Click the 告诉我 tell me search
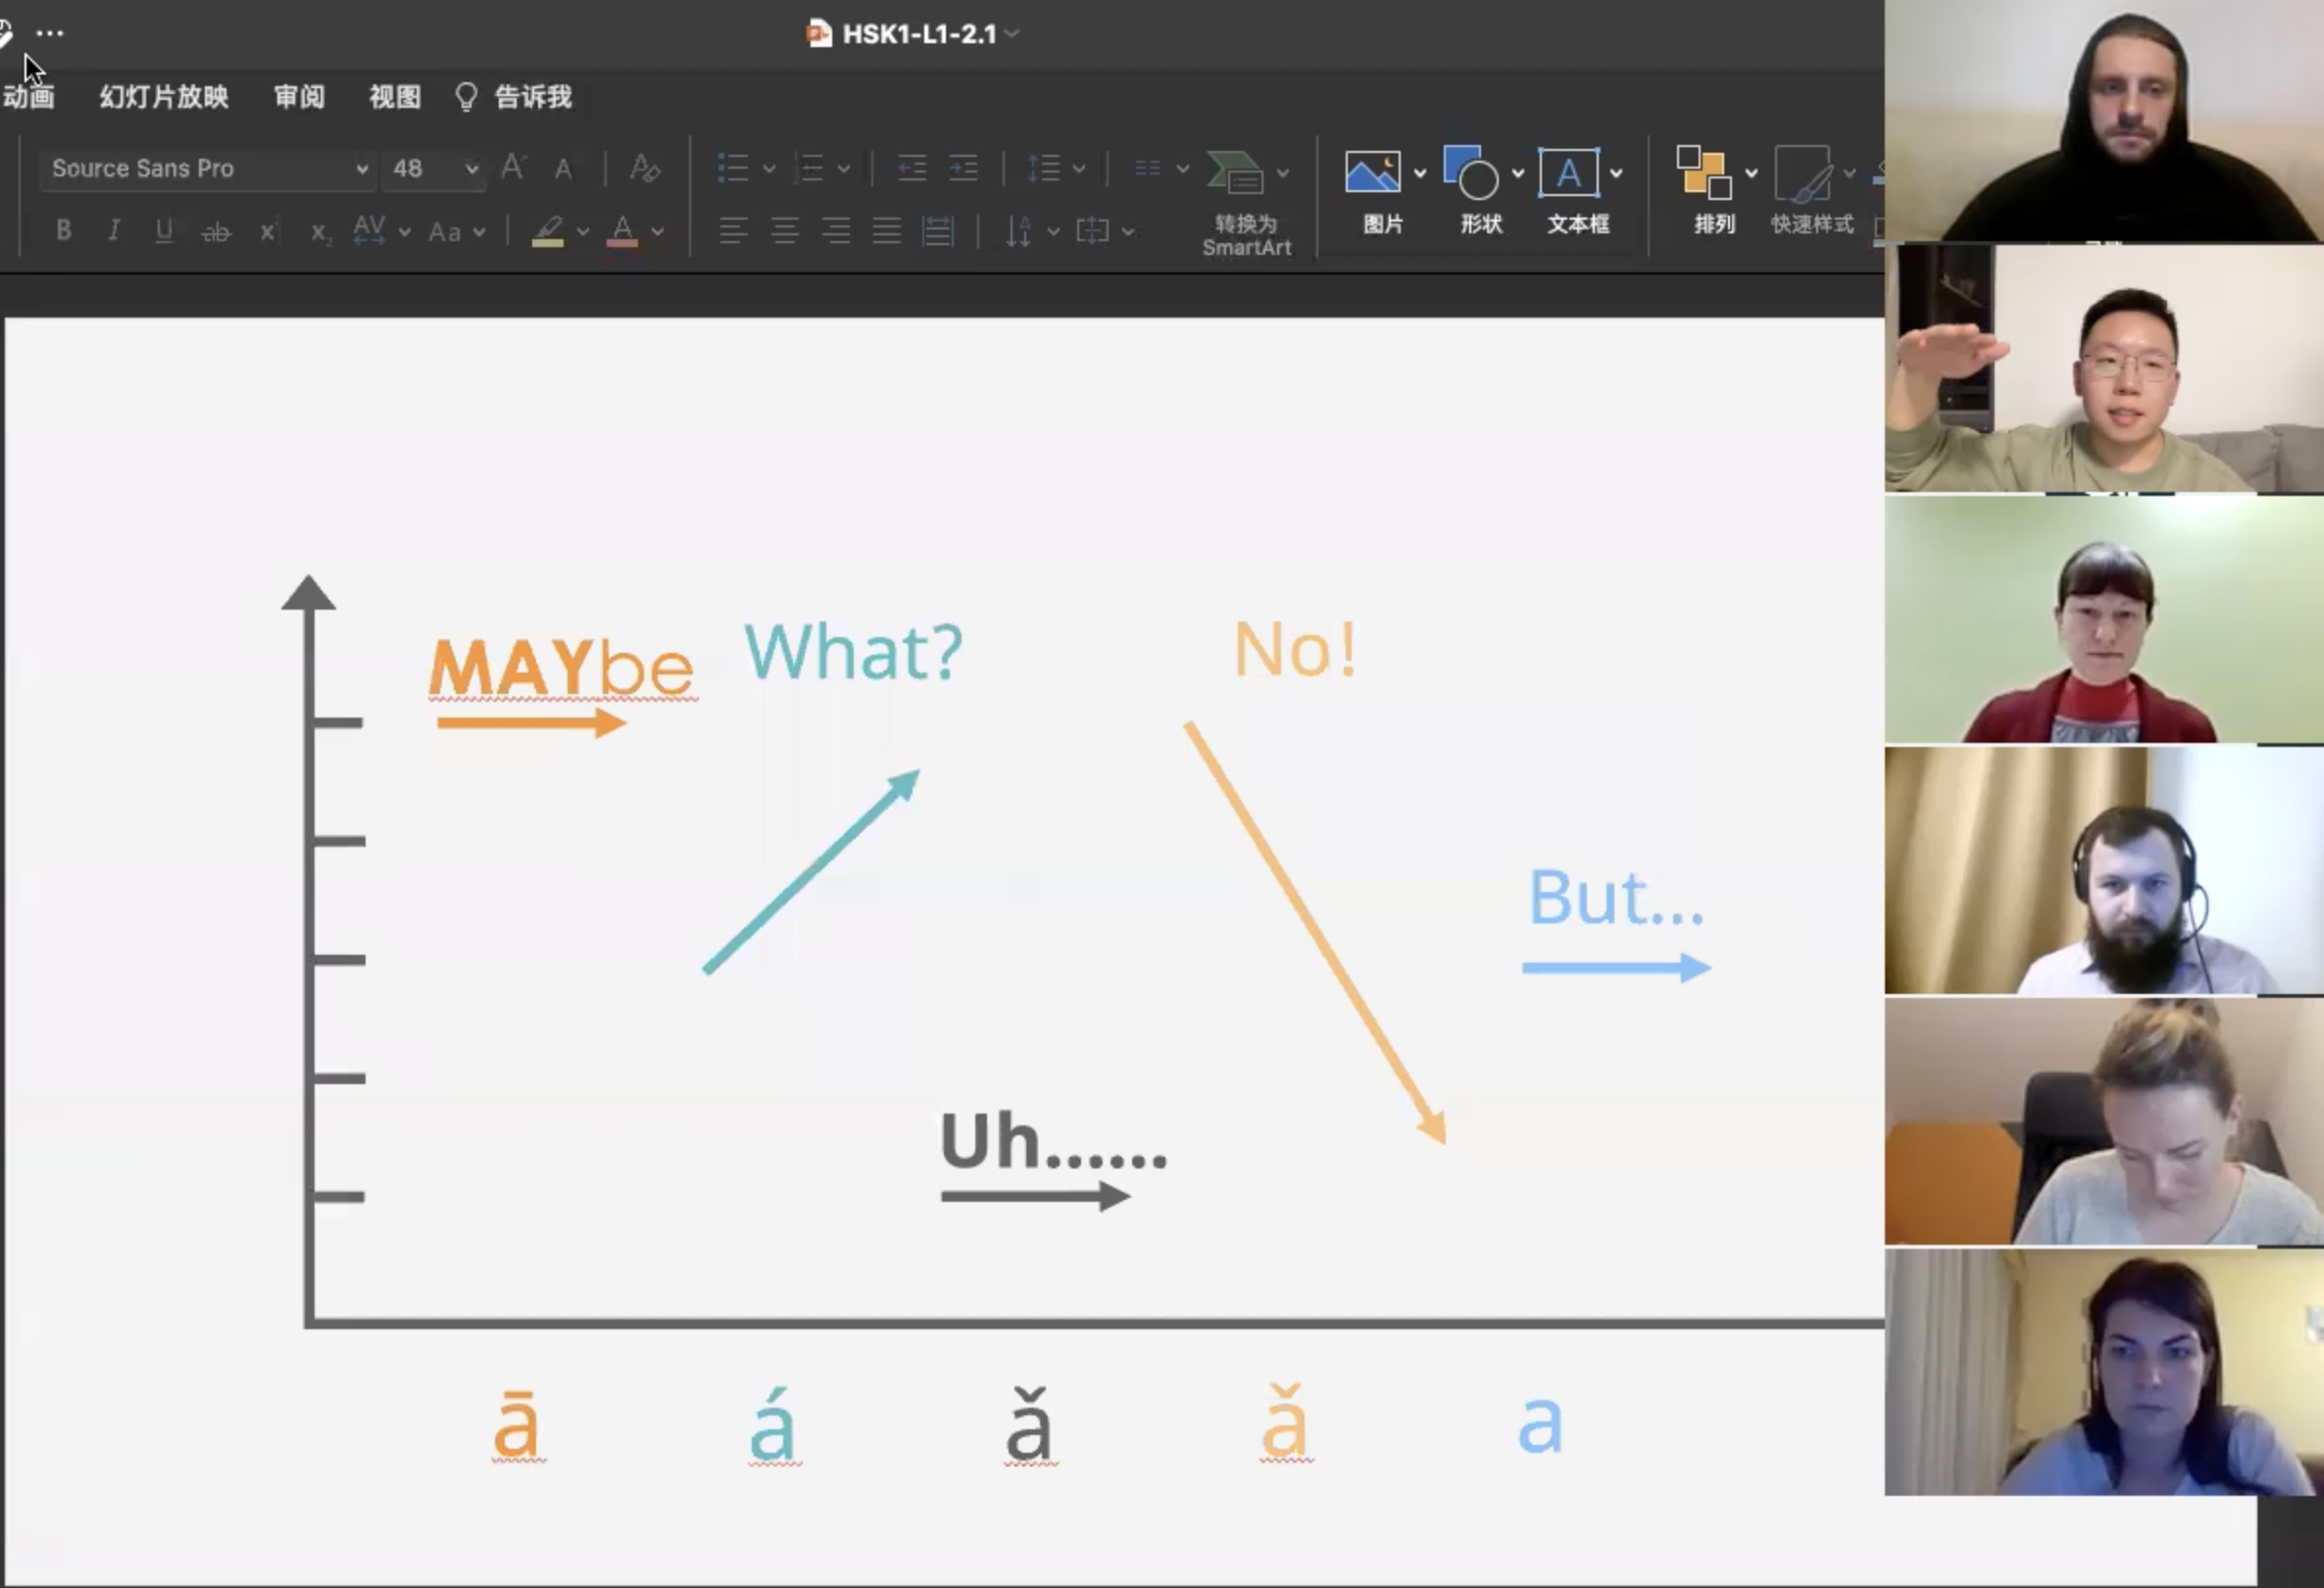 click(531, 97)
